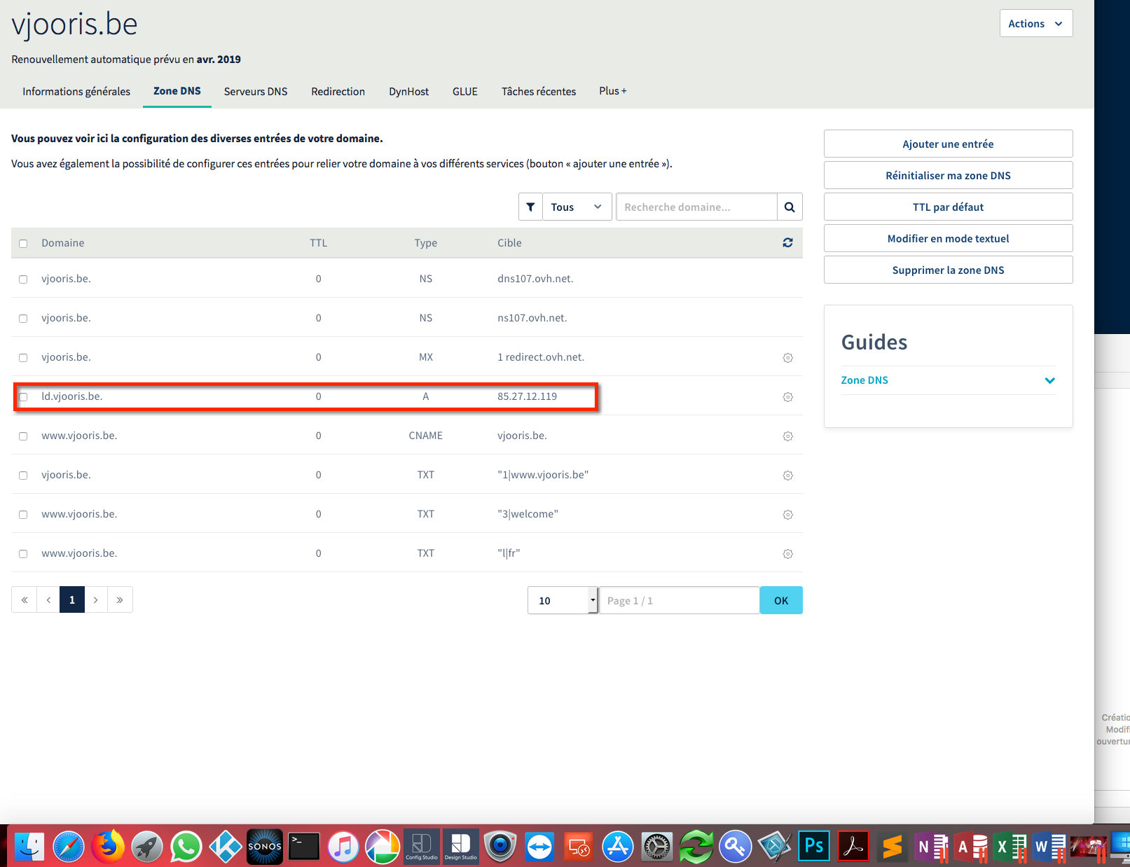Go to the first page of results
1130x867 pixels.
click(25, 599)
